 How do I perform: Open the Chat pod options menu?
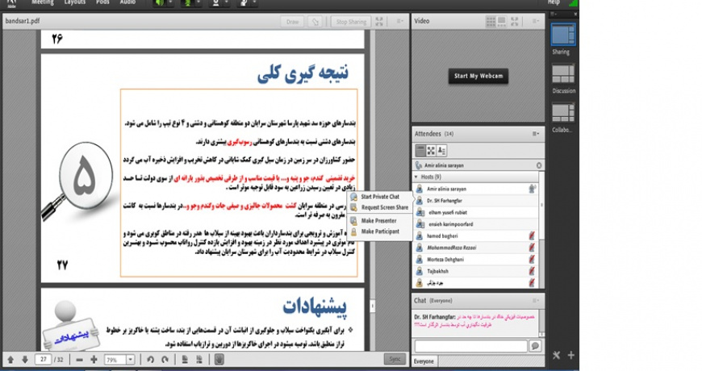(x=536, y=300)
